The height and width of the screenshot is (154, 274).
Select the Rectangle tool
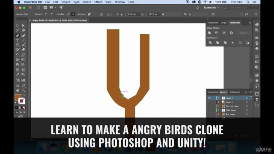click(x=18, y=45)
